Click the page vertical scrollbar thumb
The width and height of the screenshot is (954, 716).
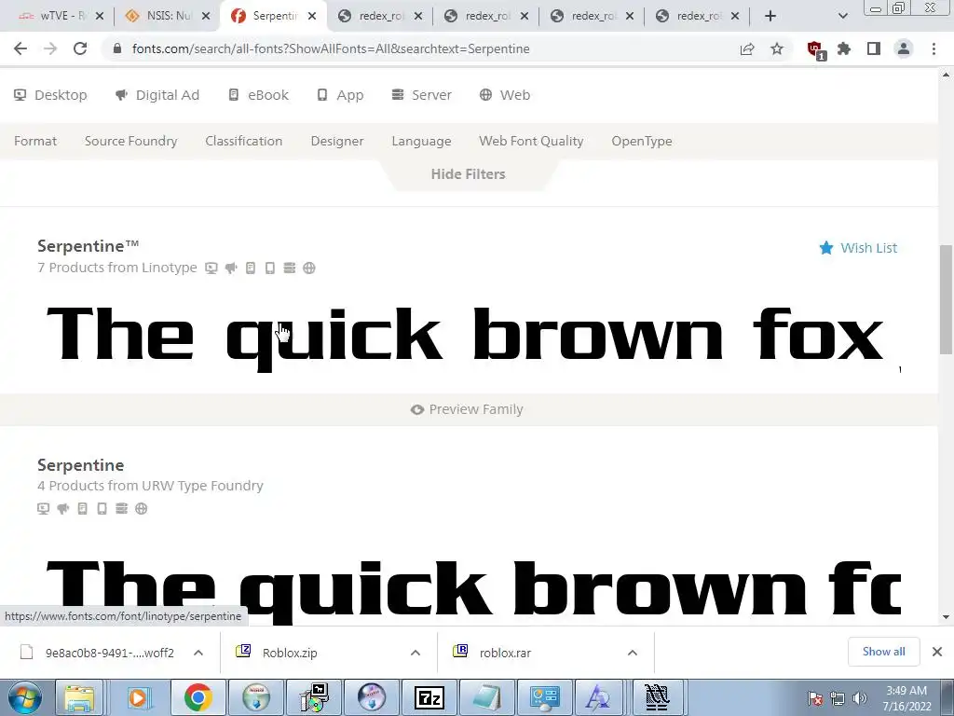[947, 298]
